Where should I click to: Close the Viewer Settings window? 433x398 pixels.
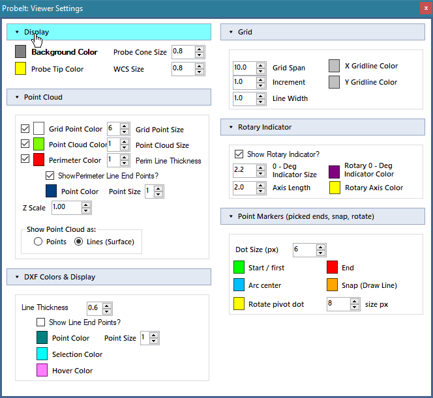pyautogui.click(x=426, y=8)
